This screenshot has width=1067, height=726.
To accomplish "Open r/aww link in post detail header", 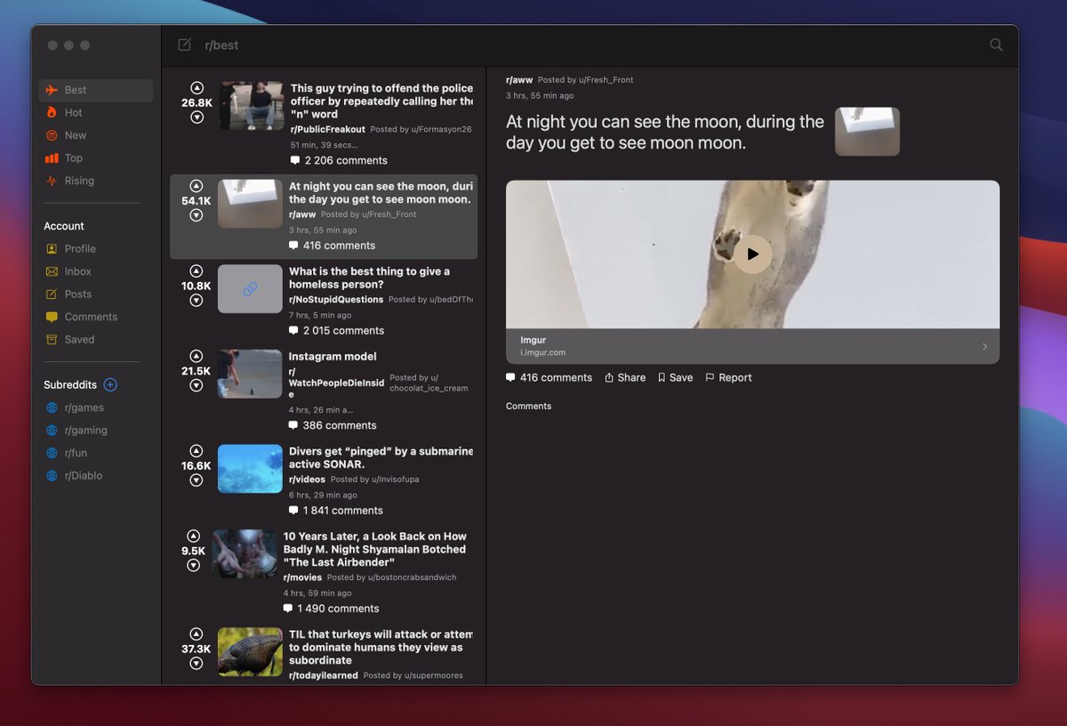I will click(x=519, y=80).
